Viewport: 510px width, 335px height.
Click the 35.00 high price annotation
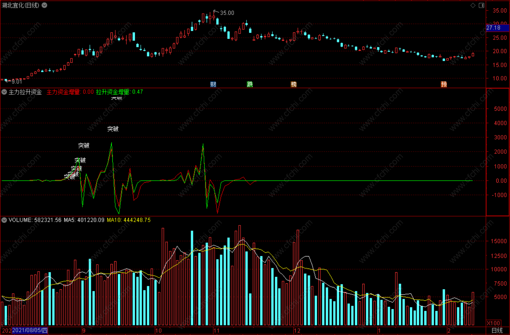pos(227,13)
